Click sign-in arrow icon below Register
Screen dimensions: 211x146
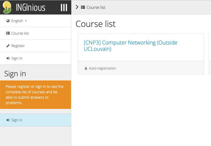[x=8, y=58]
